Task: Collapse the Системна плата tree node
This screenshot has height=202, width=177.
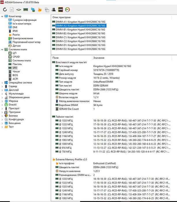Action: point(2,49)
